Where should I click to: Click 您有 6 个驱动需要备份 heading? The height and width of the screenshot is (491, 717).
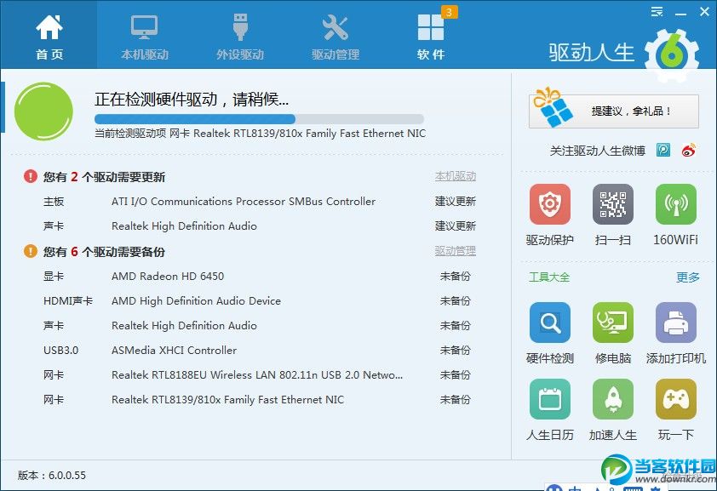click(104, 252)
